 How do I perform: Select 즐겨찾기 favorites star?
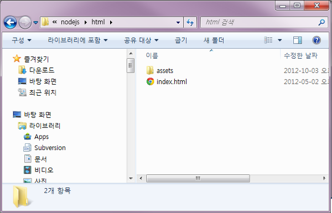(x=17, y=59)
